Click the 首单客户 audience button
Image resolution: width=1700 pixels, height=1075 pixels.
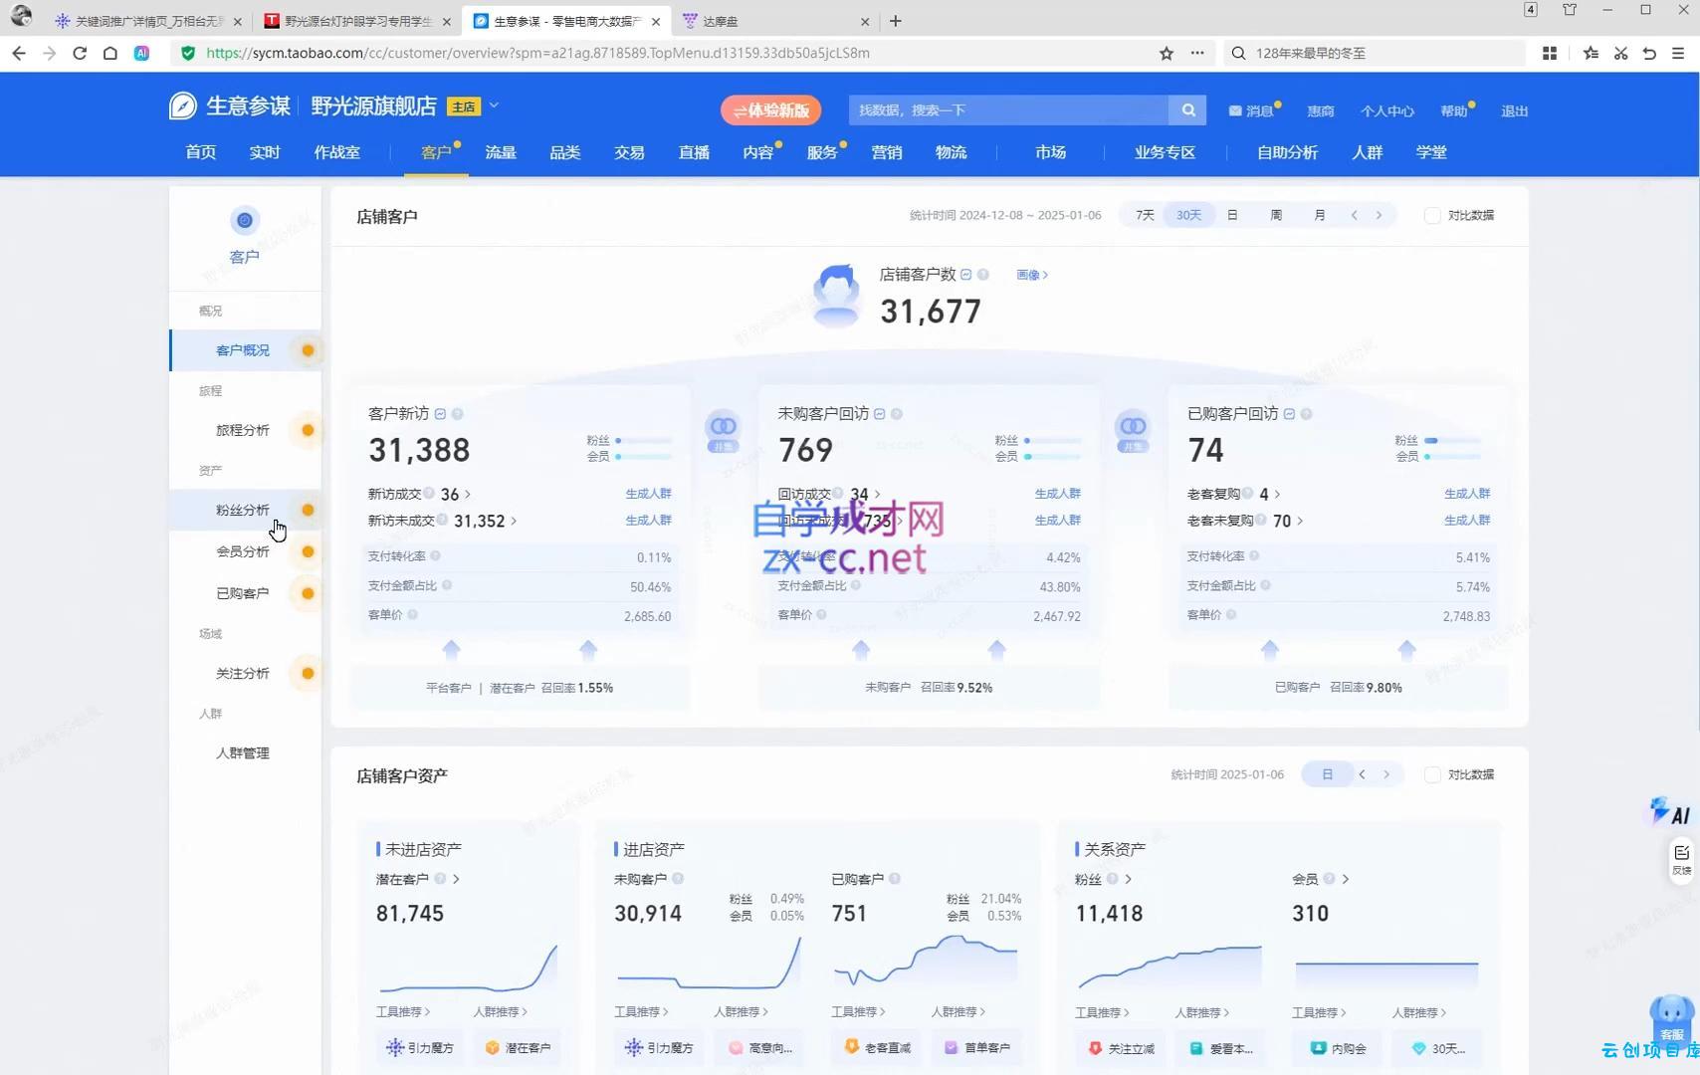(x=976, y=1048)
